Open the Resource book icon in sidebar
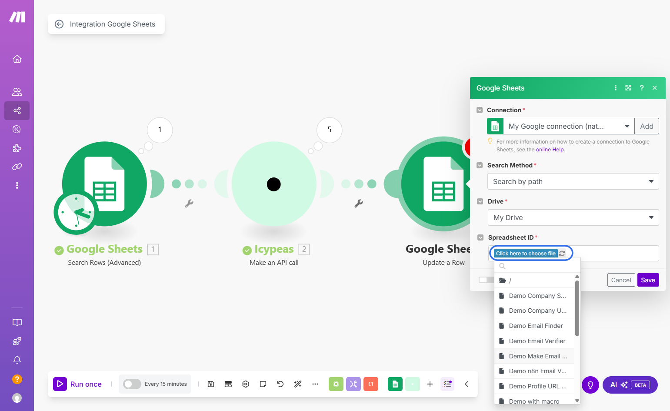The height and width of the screenshot is (411, 670). 17,322
